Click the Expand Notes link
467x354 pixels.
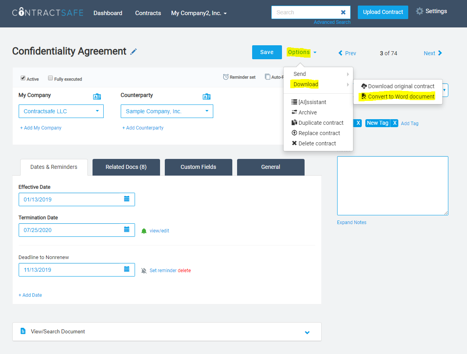(x=351, y=222)
